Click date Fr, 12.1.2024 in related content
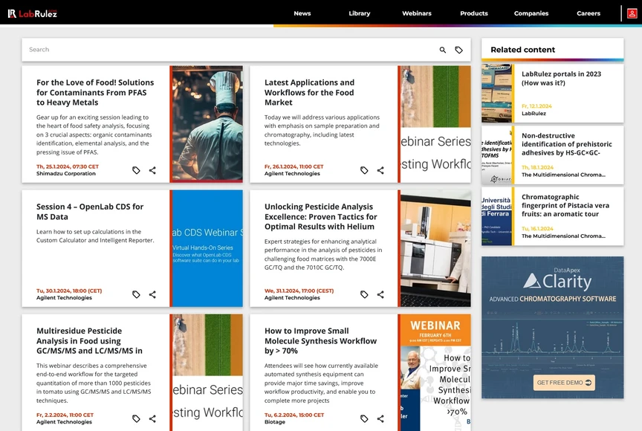This screenshot has width=642, height=431. pyautogui.click(x=536, y=106)
